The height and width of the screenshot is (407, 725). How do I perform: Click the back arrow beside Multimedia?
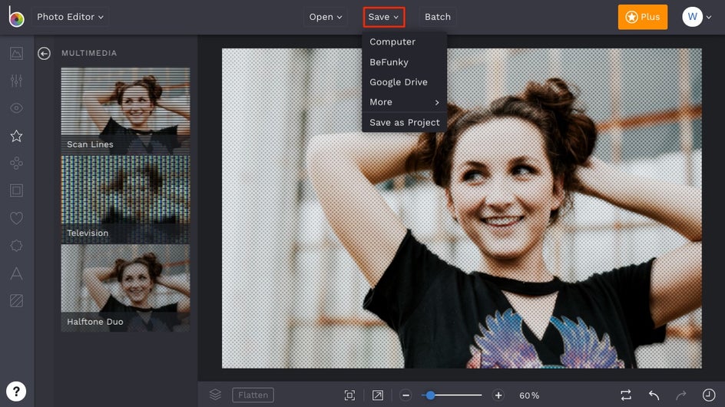(45, 54)
